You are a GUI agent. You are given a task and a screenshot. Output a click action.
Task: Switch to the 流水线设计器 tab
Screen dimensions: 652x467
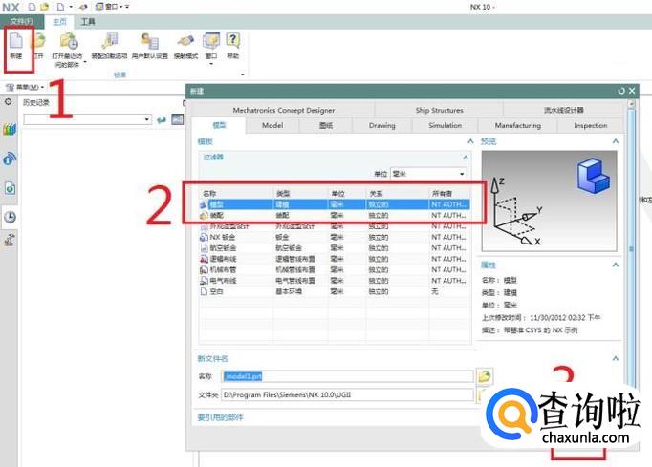click(563, 110)
